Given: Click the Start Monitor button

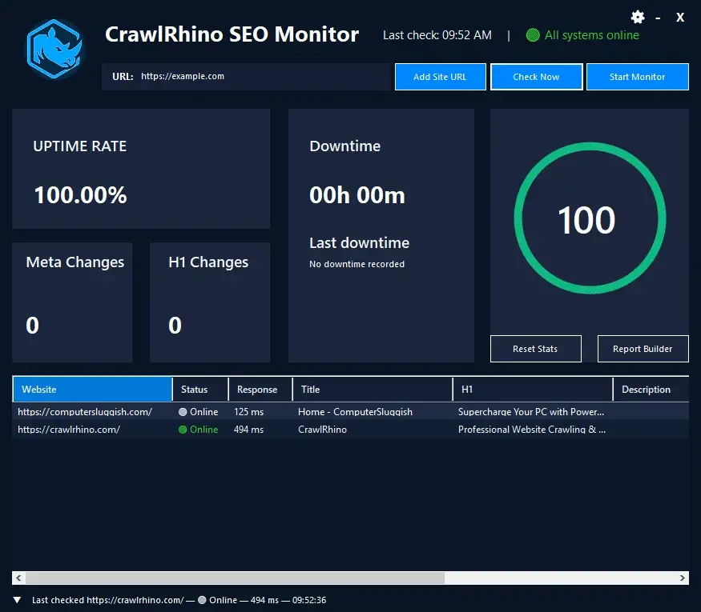Looking at the screenshot, I should (x=638, y=77).
